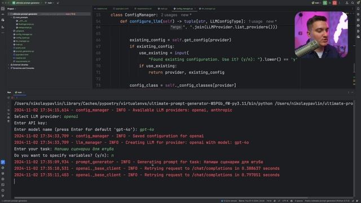Open requirements.txt in the project tree

click(x=23, y=61)
